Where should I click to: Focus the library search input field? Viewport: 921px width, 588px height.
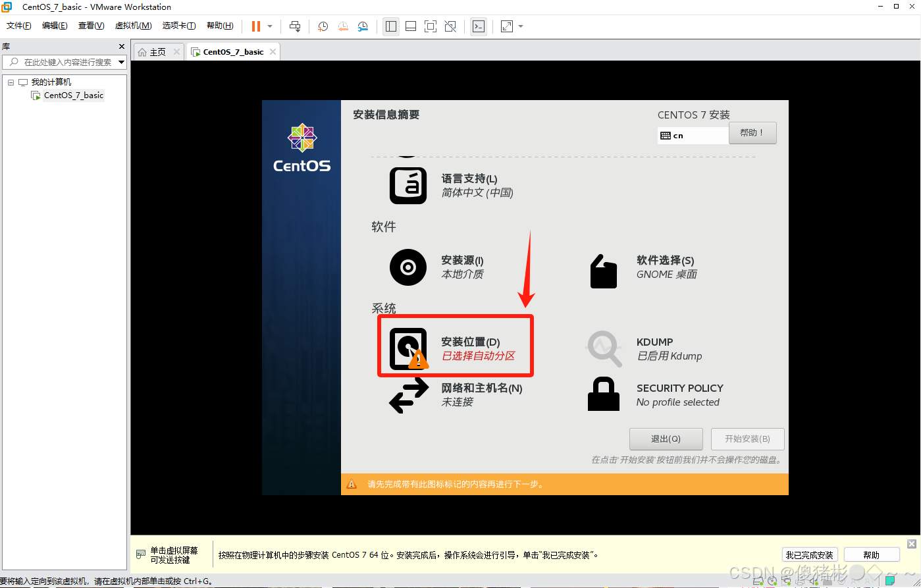pos(64,62)
